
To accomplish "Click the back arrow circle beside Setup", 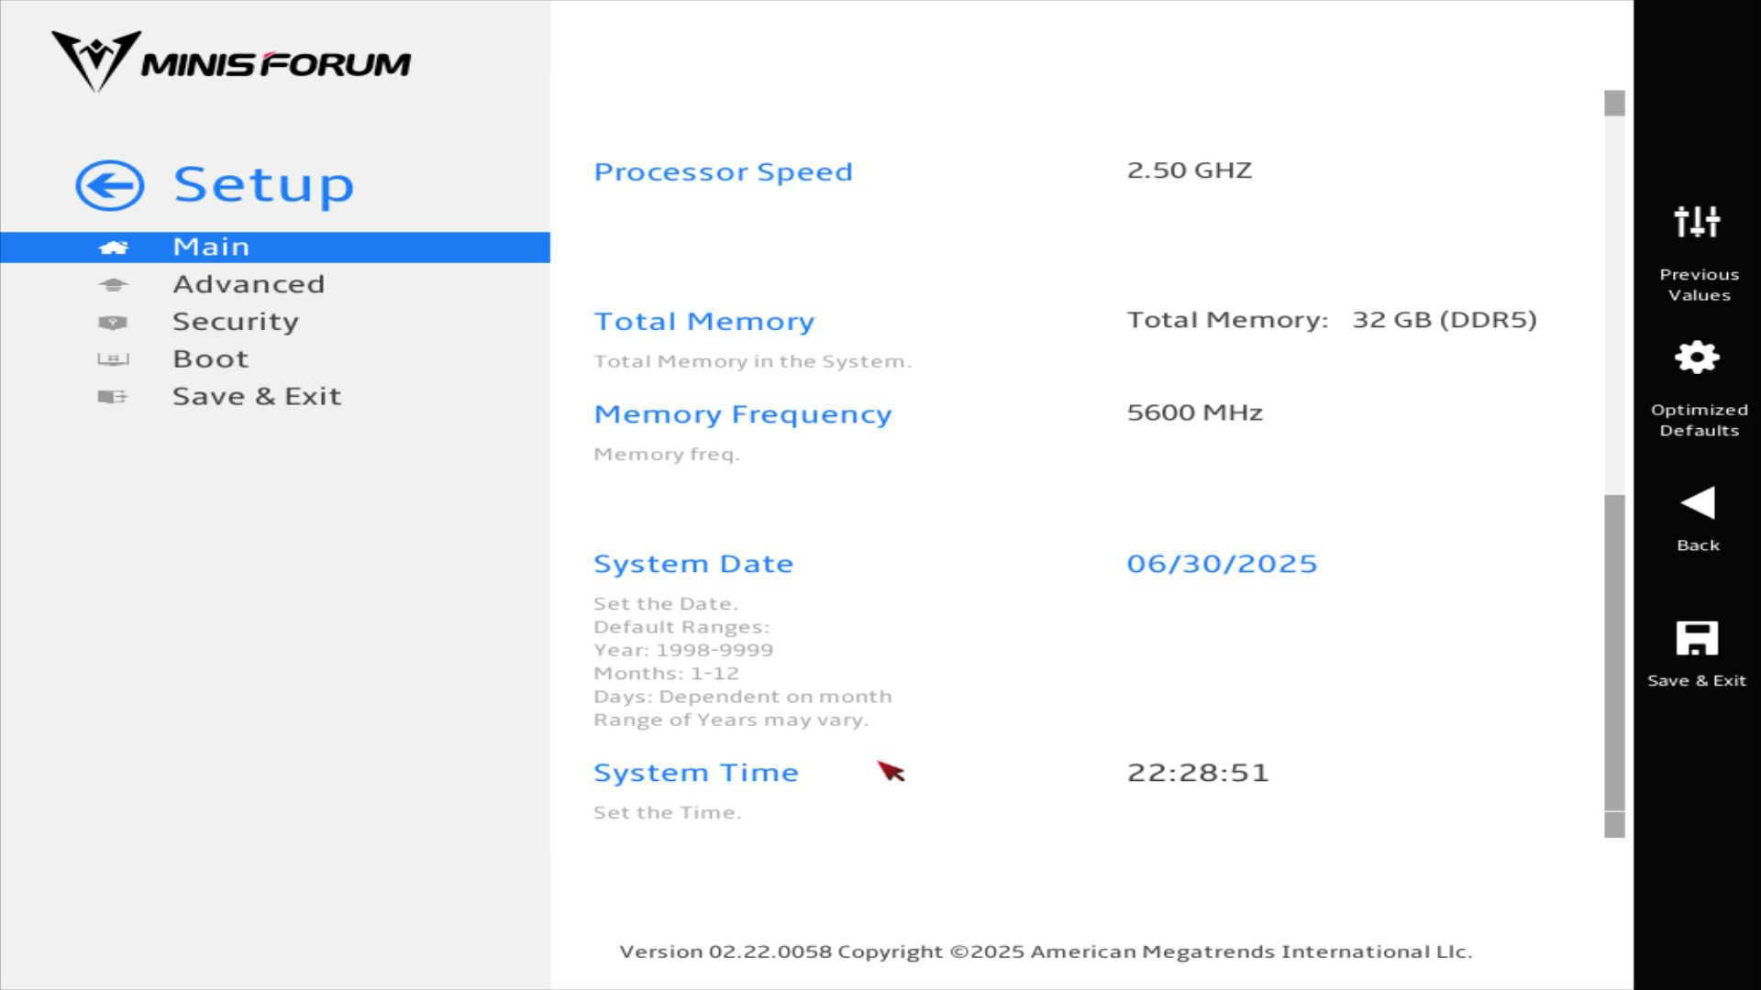I will point(109,186).
